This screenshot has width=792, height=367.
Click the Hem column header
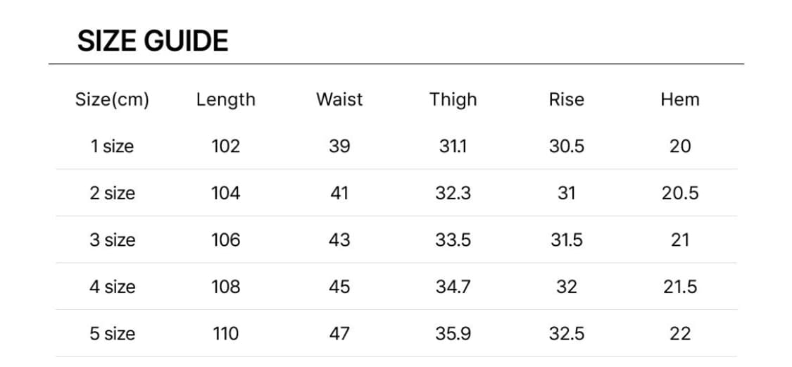point(679,99)
